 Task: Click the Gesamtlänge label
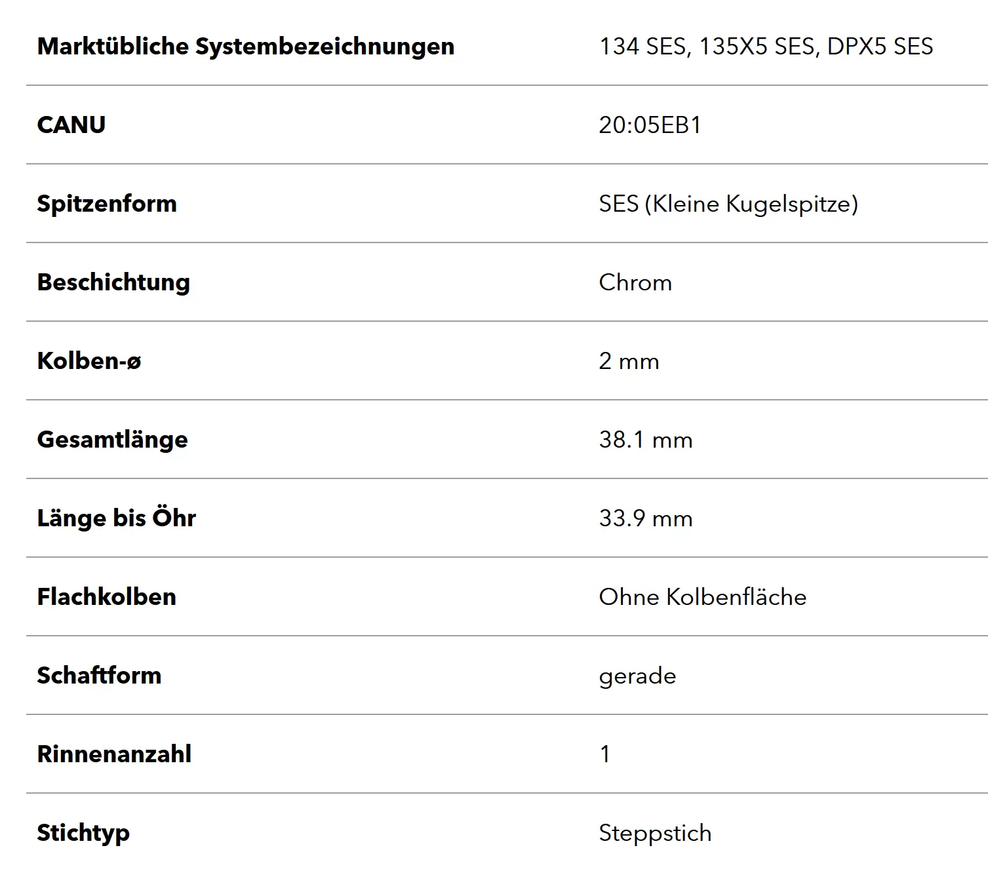(112, 440)
